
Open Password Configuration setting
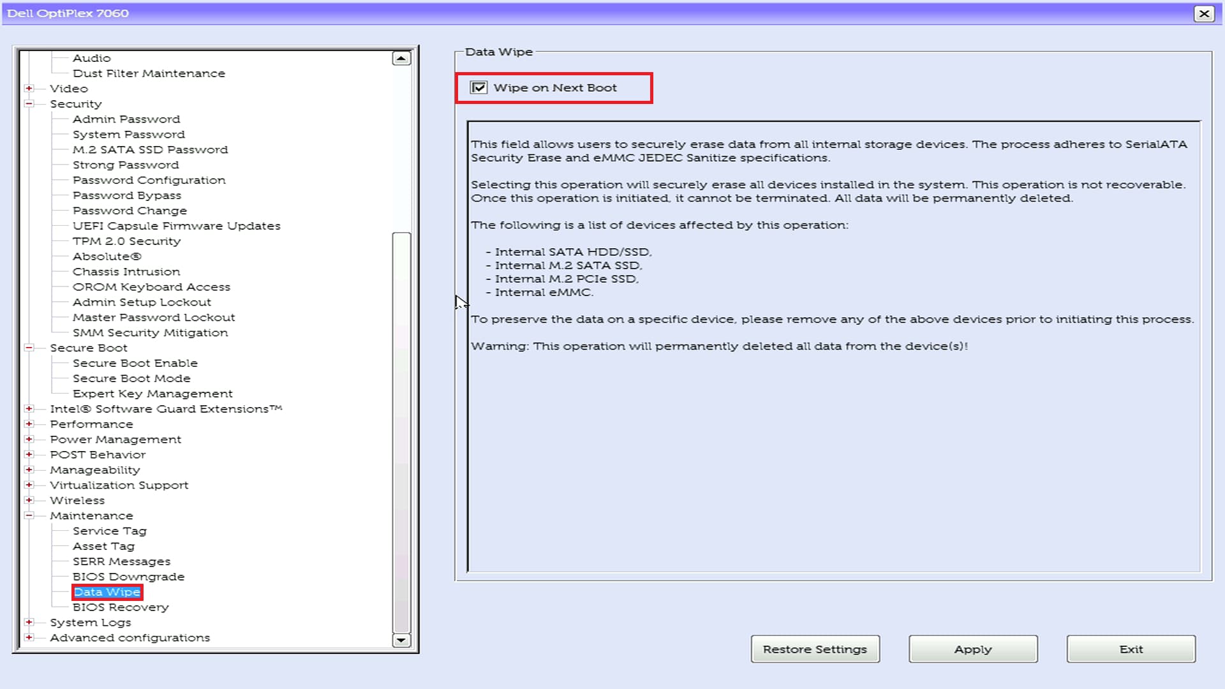point(149,181)
